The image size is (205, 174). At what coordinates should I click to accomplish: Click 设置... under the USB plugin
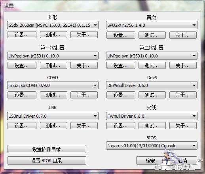pos(22,126)
